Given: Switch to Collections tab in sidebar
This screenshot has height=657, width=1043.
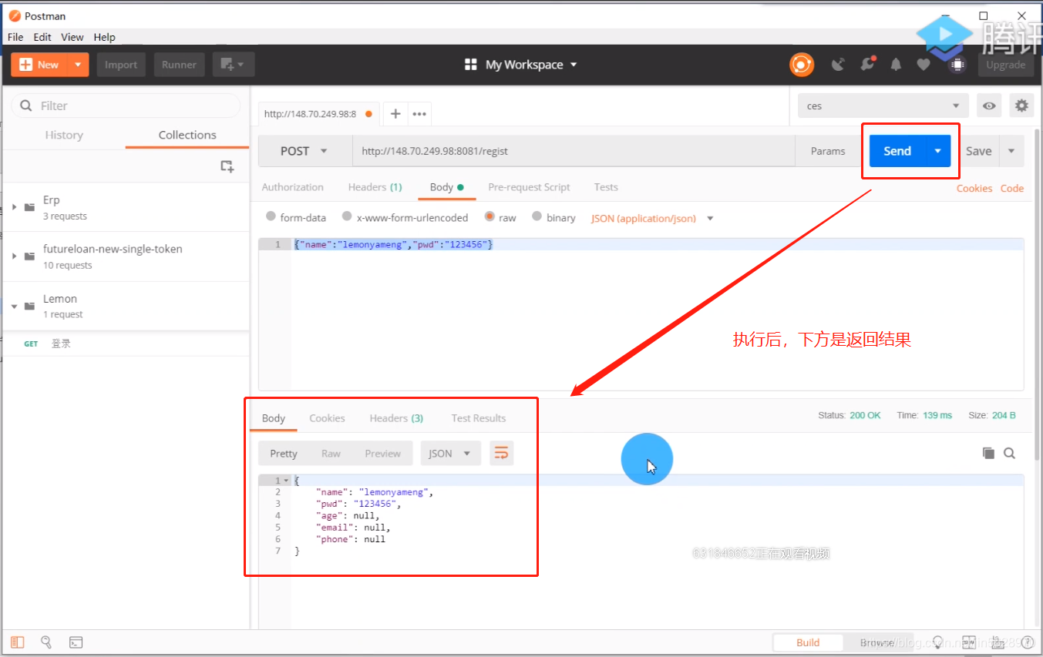Looking at the screenshot, I should pyautogui.click(x=187, y=135).
